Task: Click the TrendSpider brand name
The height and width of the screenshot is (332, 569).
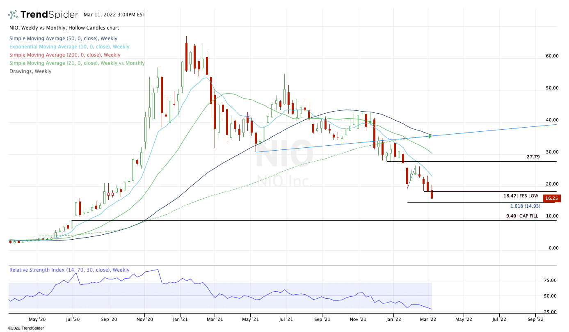Action: 49,15
